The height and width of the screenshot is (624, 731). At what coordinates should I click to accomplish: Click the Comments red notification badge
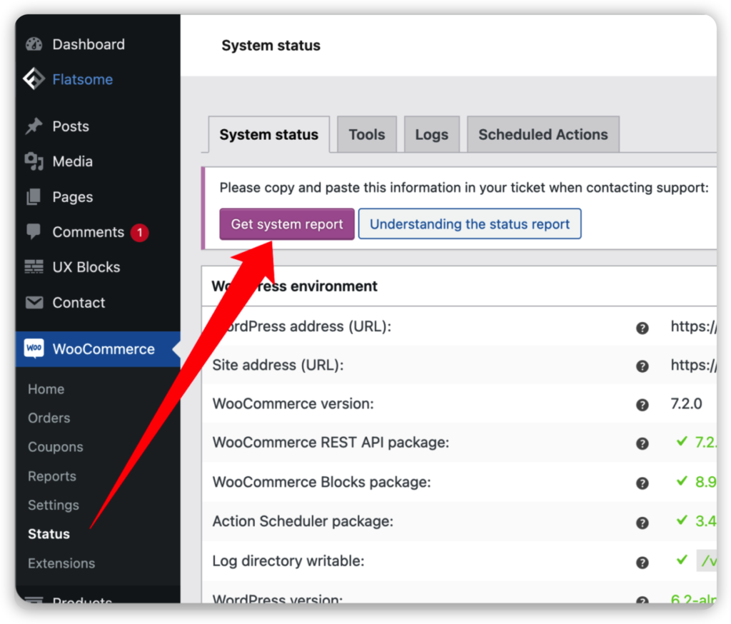[139, 232]
